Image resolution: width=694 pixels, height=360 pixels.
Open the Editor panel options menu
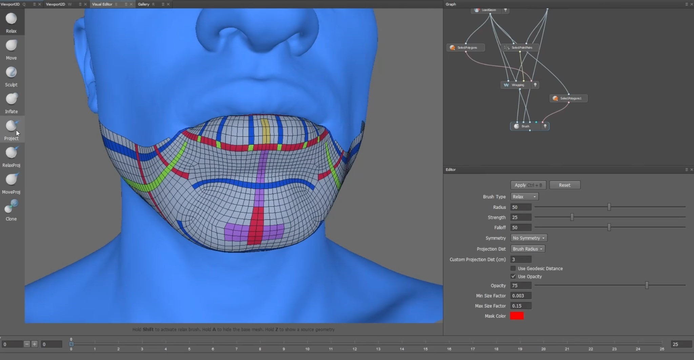[687, 170]
